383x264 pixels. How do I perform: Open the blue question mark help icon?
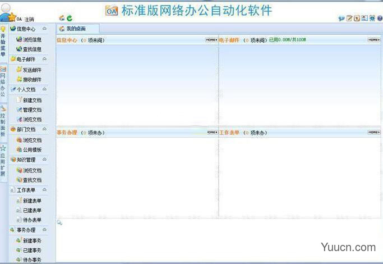(x=380, y=19)
